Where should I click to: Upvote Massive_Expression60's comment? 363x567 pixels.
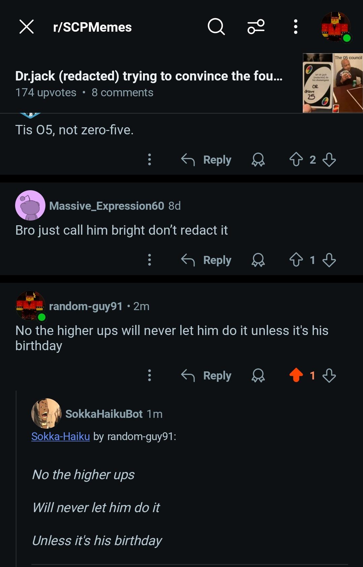[x=296, y=260]
